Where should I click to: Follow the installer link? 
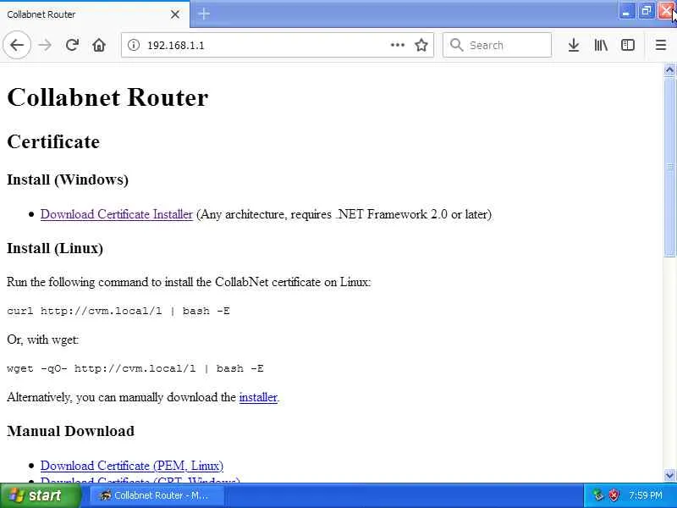pos(258,397)
